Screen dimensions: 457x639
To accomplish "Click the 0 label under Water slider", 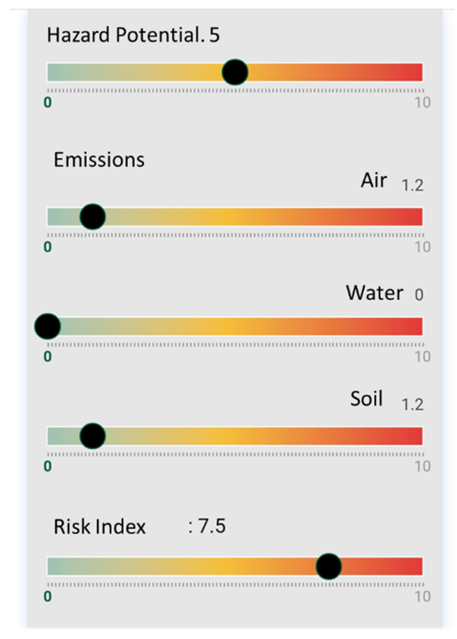I will point(48,357).
